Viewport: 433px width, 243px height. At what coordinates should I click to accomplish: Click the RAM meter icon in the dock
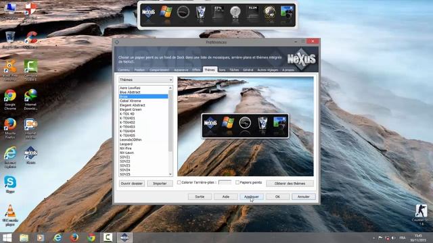click(252, 13)
